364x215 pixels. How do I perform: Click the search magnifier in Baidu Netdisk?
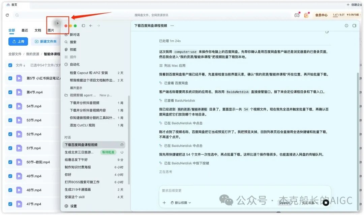click(x=17, y=15)
